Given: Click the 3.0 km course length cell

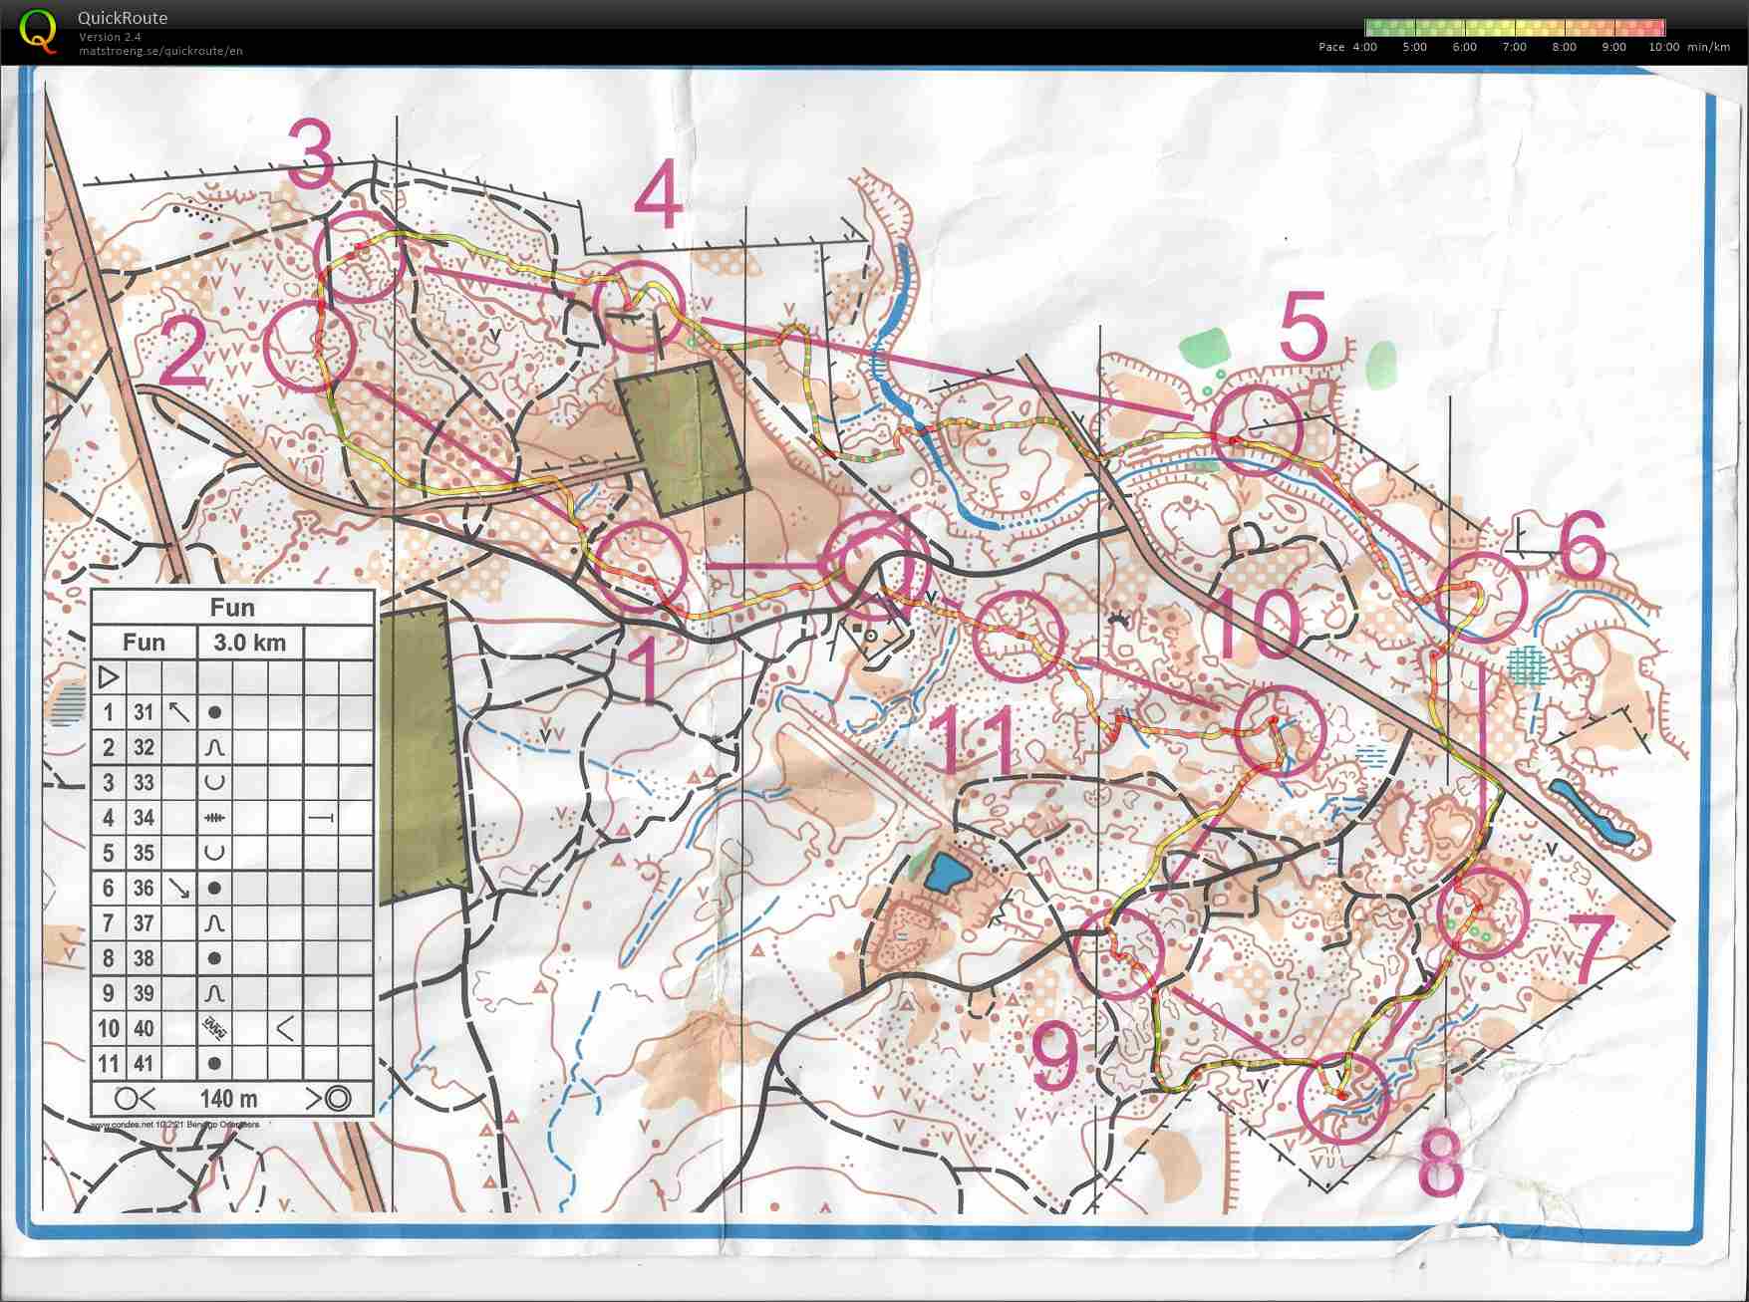Looking at the screenshot, I should [x=249, y=643].
